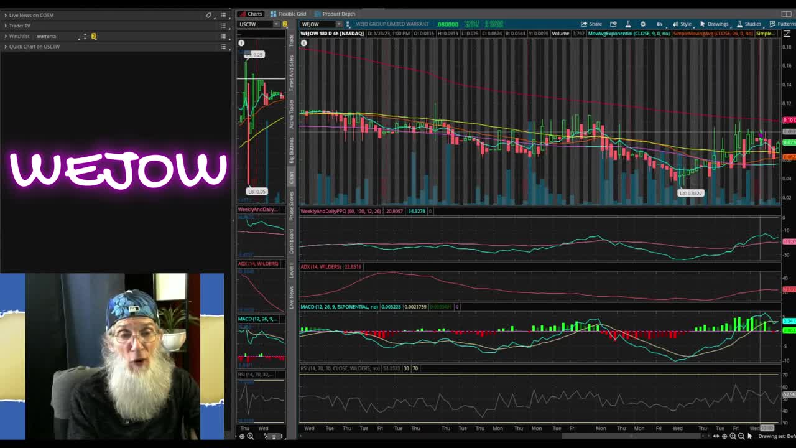Screen dimensions: 796x448
Task: Open the Patterns menu
Action: tap(782, 24)
